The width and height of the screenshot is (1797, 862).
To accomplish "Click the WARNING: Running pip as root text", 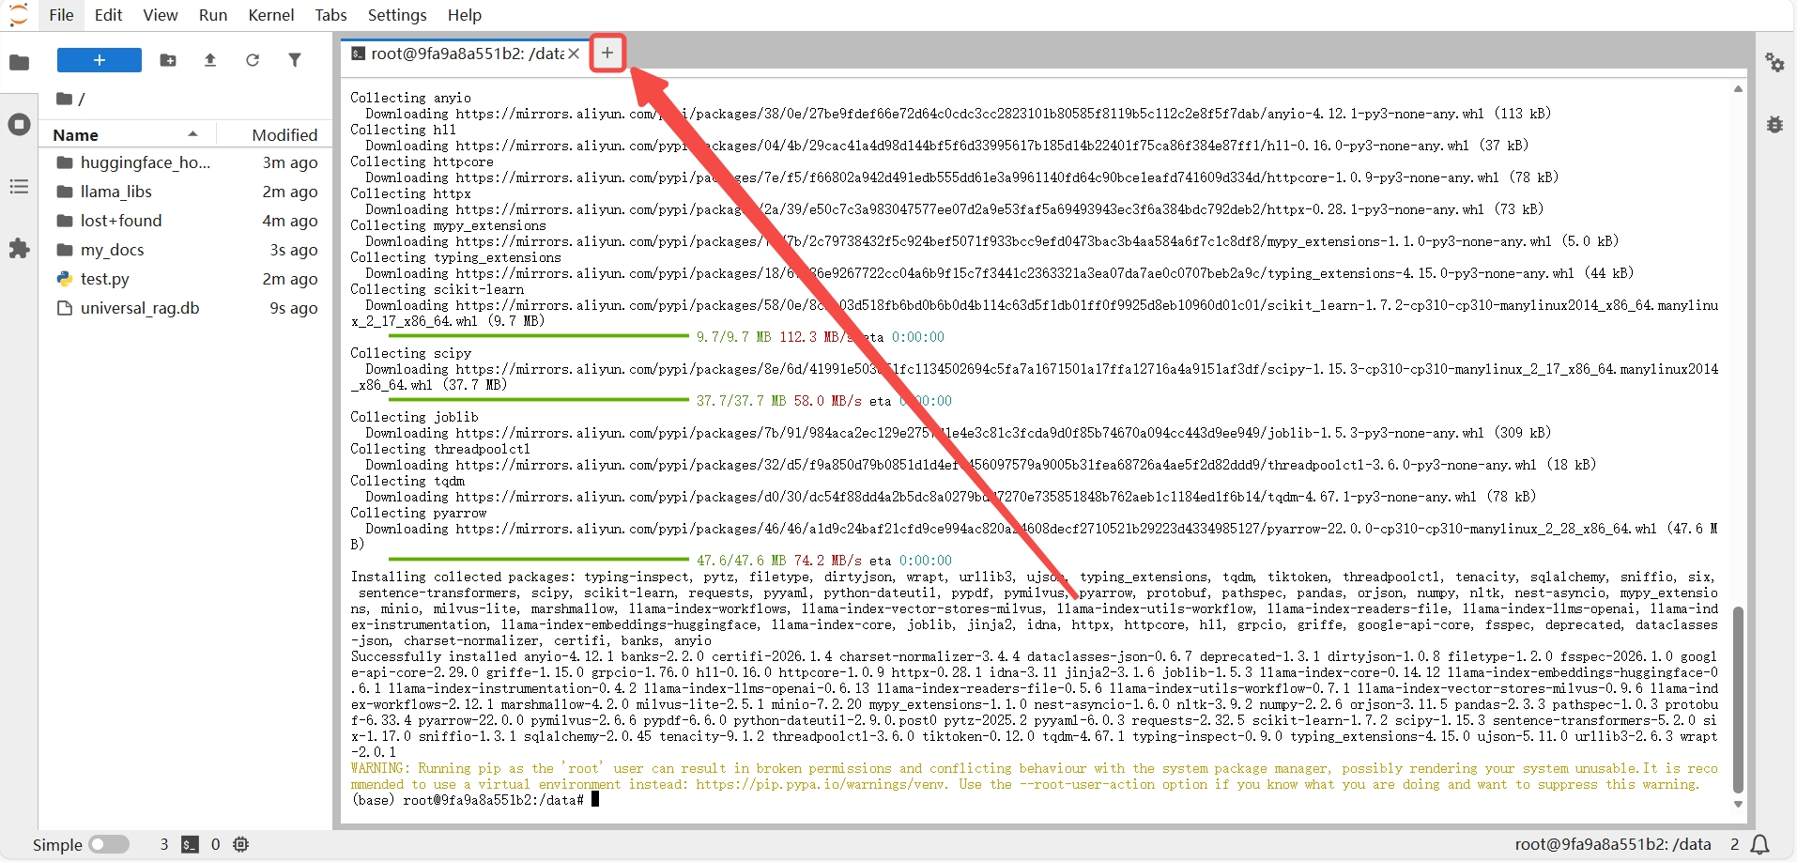I will (x=1034, y=777).
